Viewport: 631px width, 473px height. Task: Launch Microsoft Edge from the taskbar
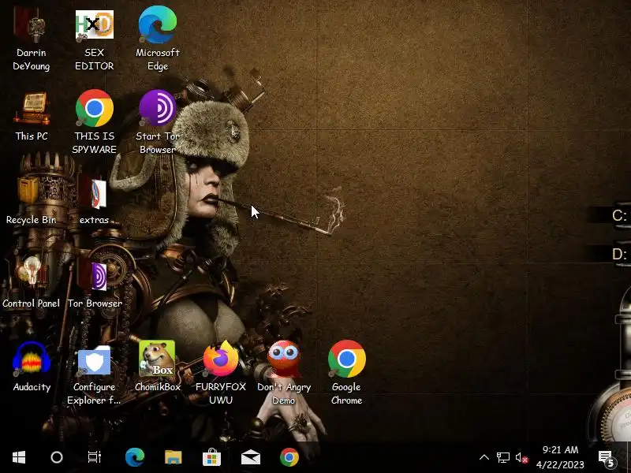[135, 457]
